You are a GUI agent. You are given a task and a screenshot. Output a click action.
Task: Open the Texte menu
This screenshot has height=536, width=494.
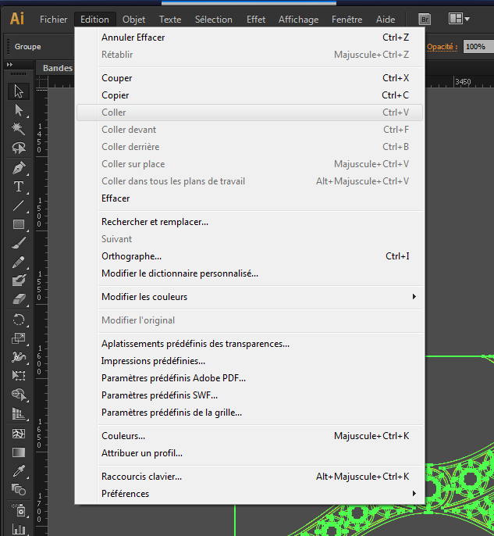point(170,20)
